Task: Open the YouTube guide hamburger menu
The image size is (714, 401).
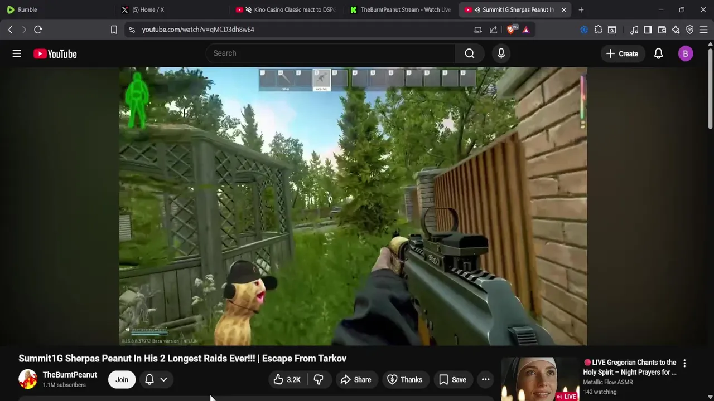Action: tap(17, 53)
